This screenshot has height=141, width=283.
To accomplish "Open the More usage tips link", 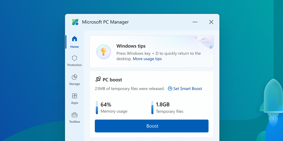I will tap(147, 59).
